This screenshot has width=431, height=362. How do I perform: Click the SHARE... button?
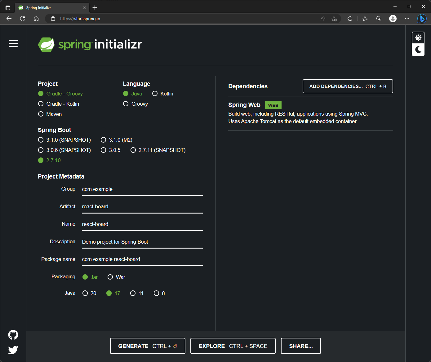coord(301,346)
